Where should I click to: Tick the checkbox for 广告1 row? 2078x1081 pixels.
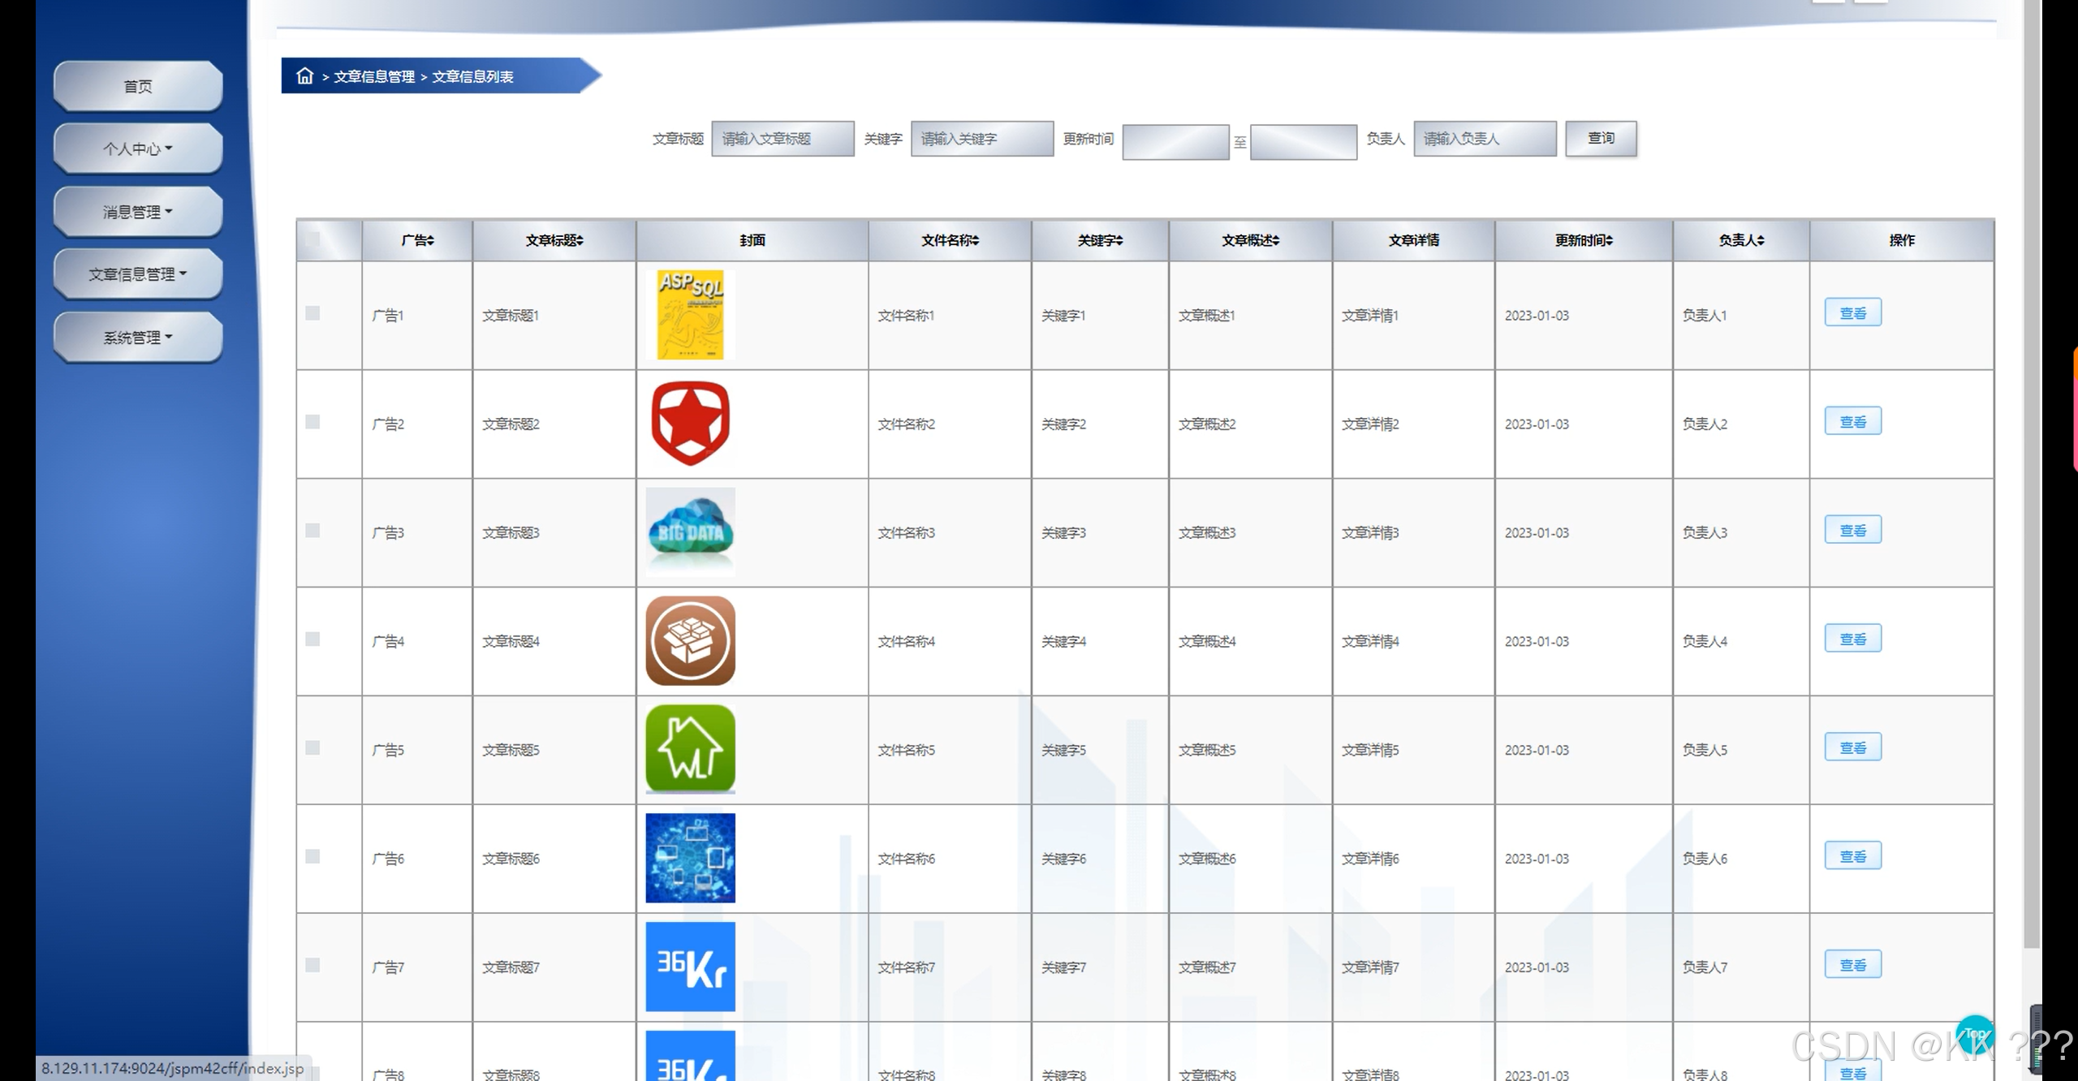(313, 313)
